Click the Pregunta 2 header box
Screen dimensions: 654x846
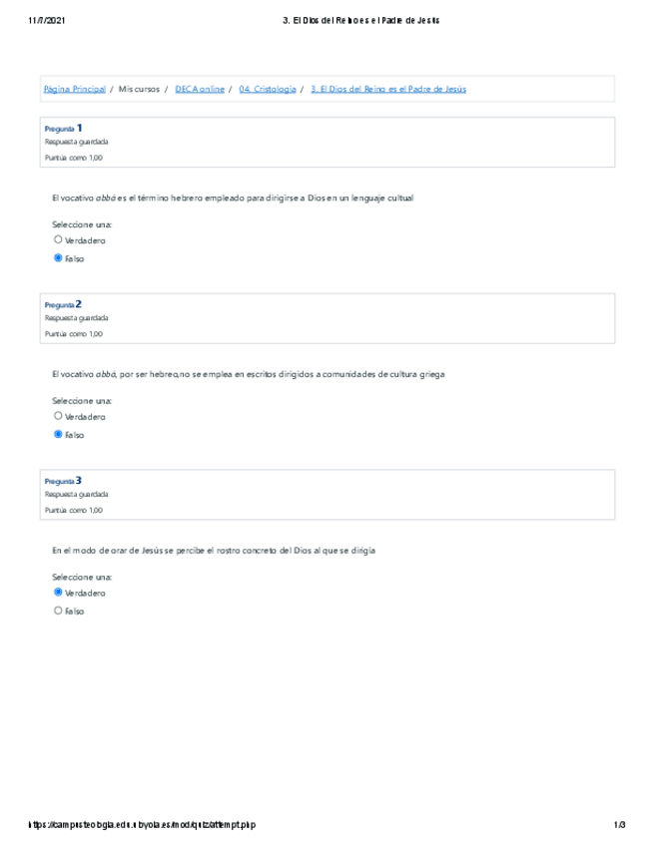(x=327, y=318)
